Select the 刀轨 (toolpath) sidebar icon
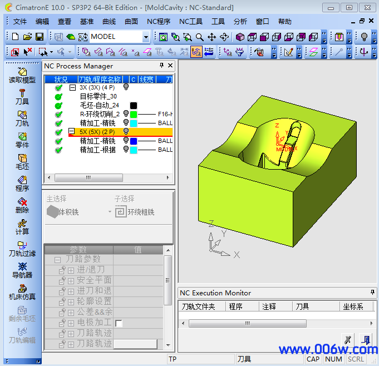Image resolution: width=379 pixels, height=366 pixels. 22,118
